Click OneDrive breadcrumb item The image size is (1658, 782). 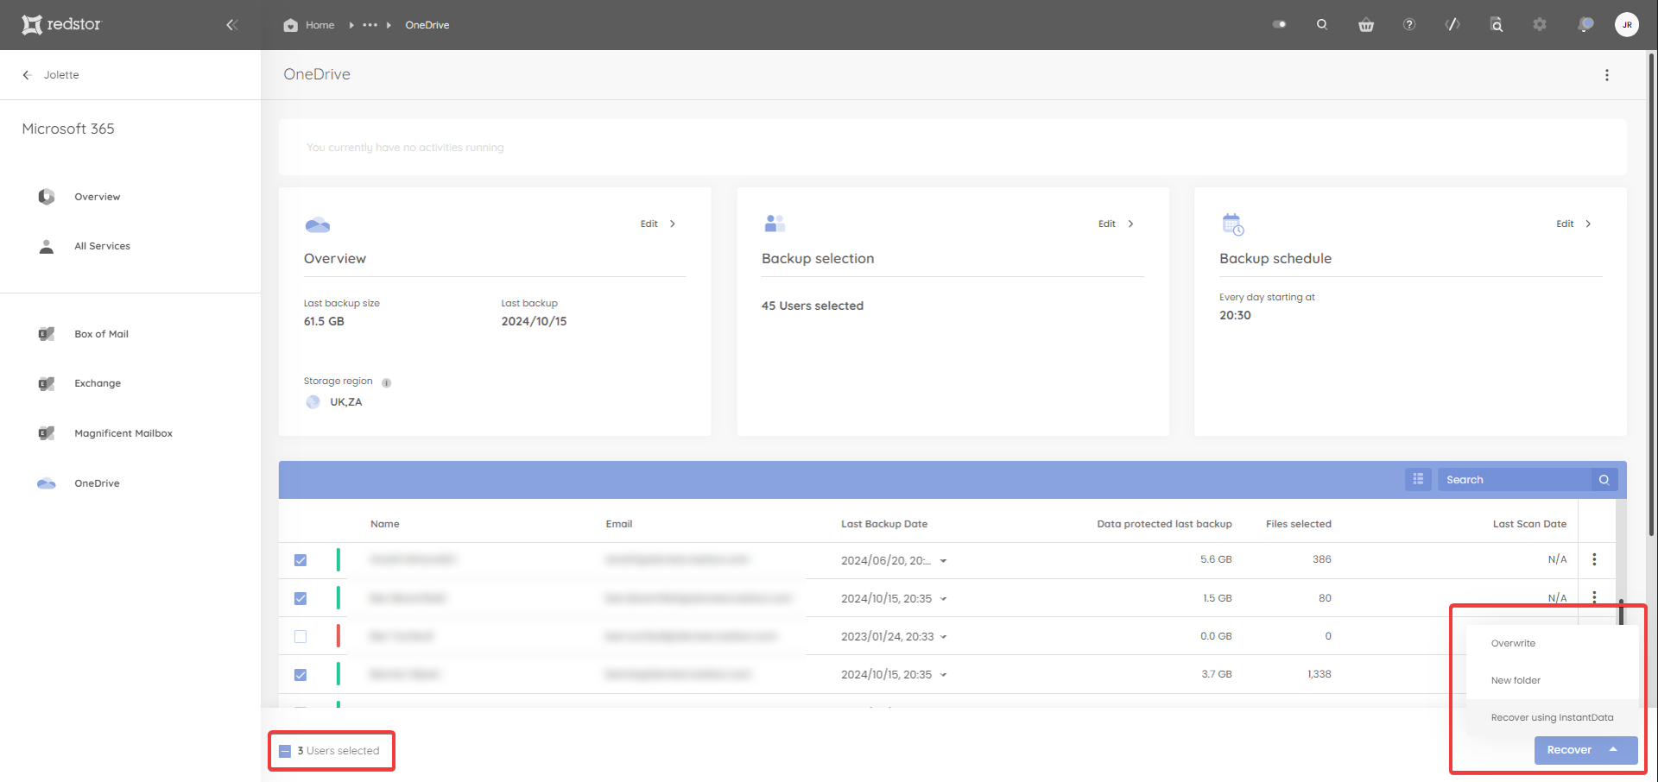427,25
